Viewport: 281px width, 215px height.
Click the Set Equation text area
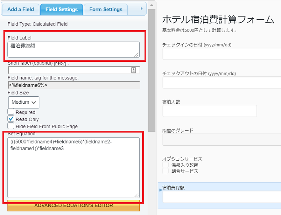(x=74, y=168)
